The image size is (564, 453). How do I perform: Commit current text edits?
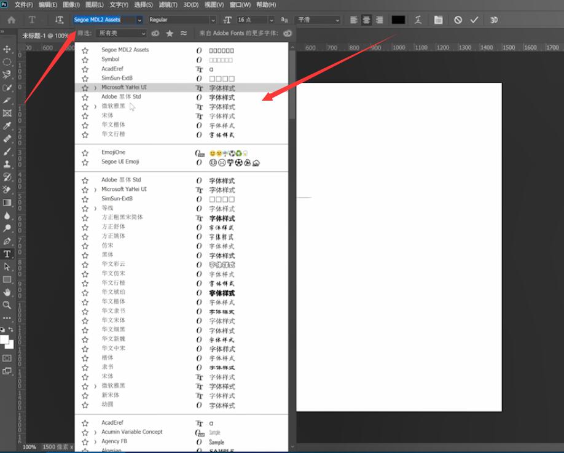click(x=474, y=20)
